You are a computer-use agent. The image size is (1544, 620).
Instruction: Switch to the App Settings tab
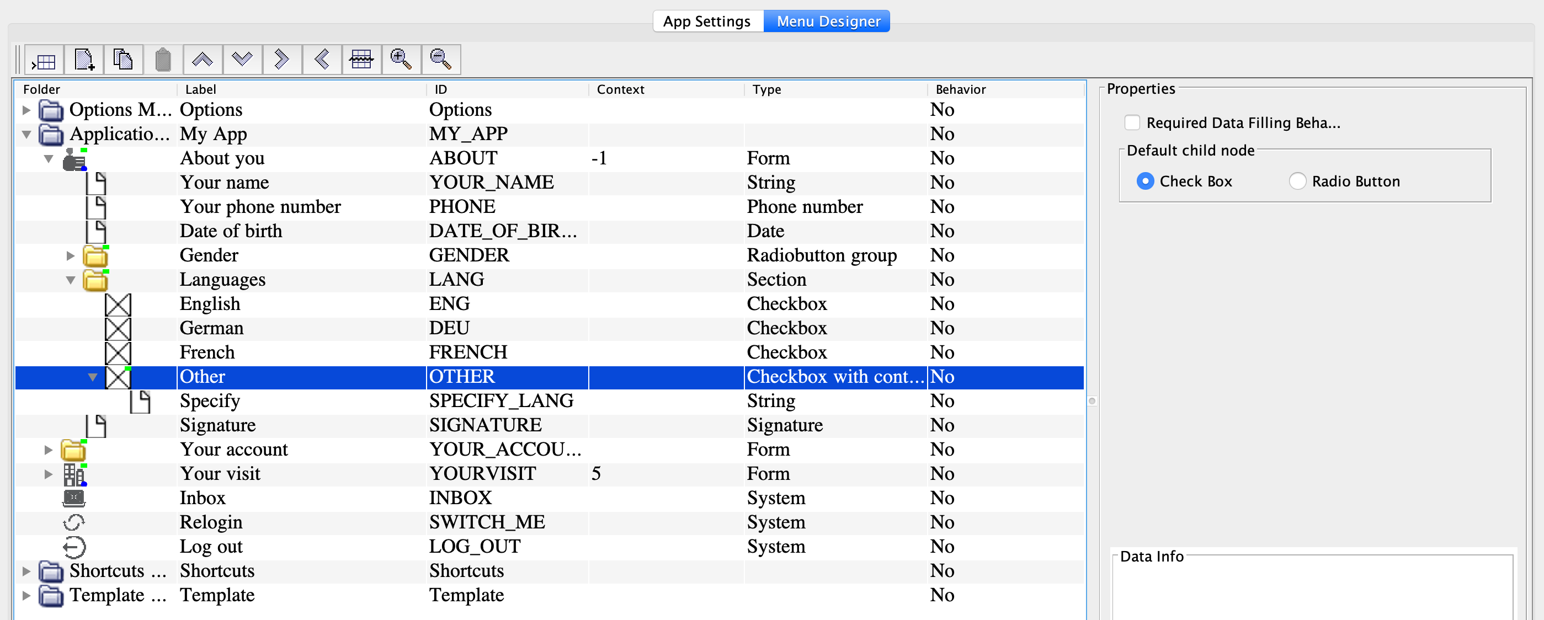tap(707, 22)
